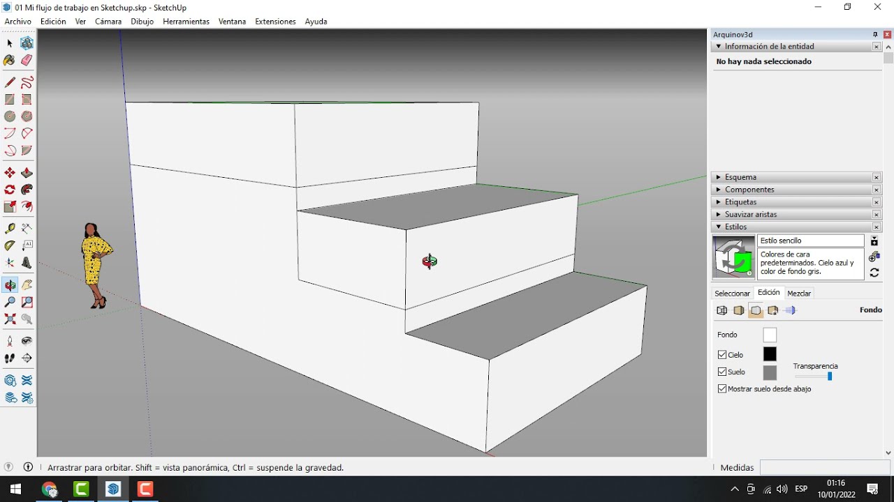The image size is (894, 502).
Task: Pin the Arquinov3d tray
Action: tap(875, 34)
